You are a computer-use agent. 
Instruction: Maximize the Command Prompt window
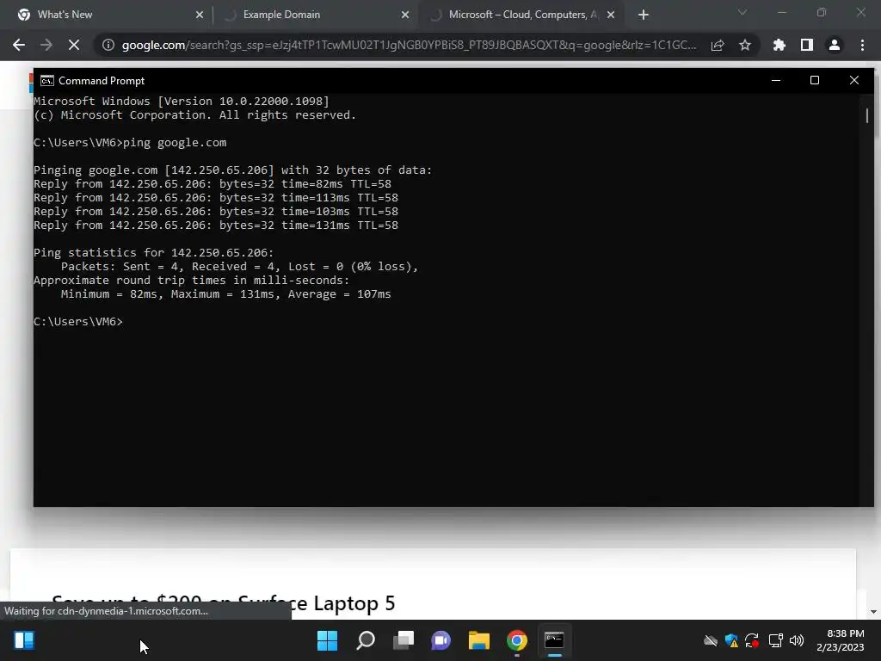pyautogui.click(x=815, y=80)
